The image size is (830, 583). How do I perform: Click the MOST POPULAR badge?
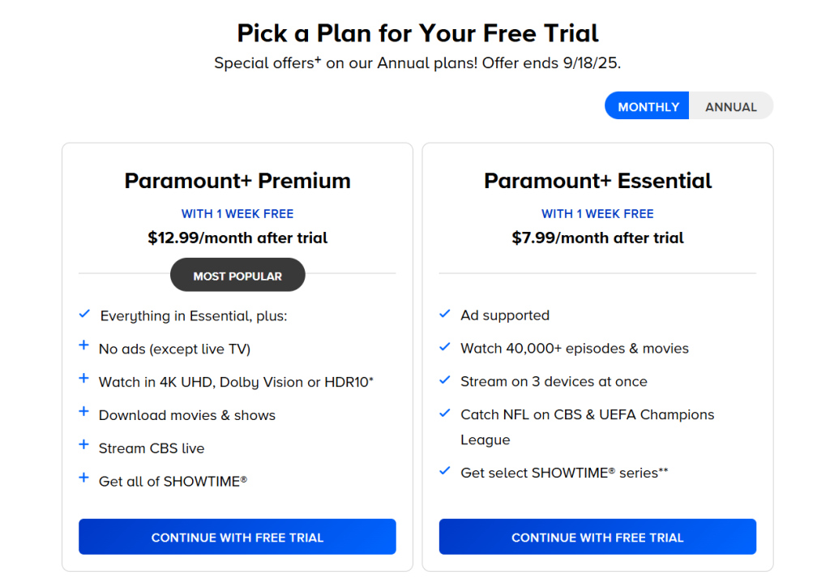point(237,274)
